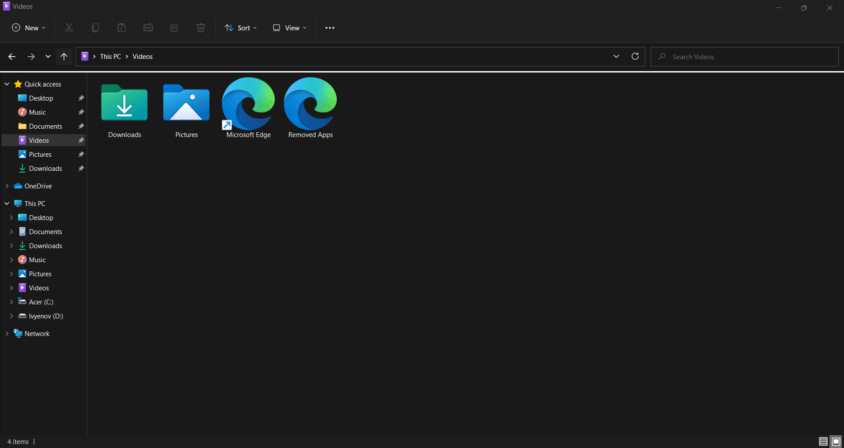Select Videos in Quick access

tap(39, 140)
